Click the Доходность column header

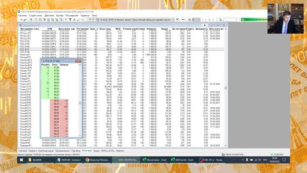pos(201,29)
